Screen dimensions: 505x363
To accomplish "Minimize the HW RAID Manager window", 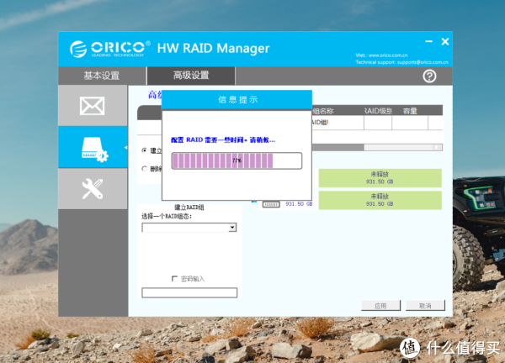I will point(427,42).
